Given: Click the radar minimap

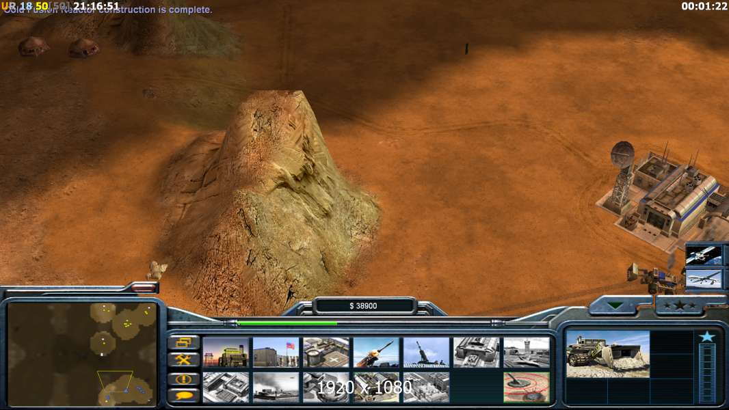Looking at the screenshot, I should click(x=82, y=354).
